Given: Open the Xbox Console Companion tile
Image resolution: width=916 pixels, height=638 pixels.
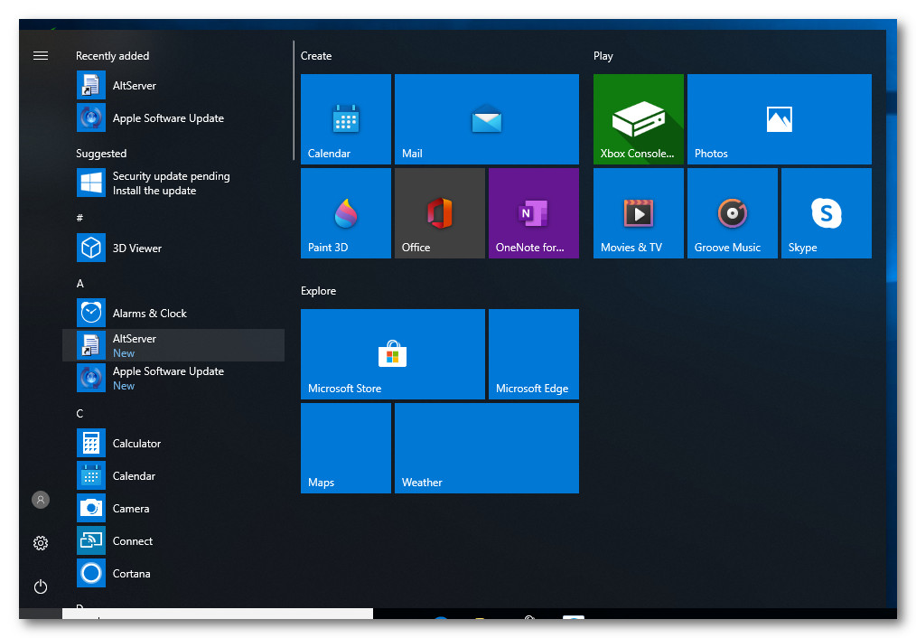Looking at the screenshot, I should [x=638, y=119].
